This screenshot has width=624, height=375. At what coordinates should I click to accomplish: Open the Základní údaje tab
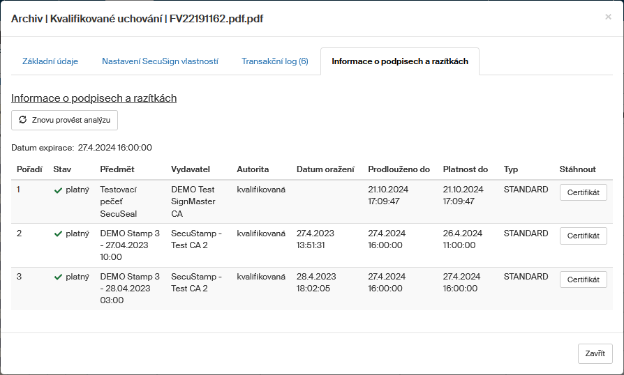pyautogui.click(x=50, y=61)
